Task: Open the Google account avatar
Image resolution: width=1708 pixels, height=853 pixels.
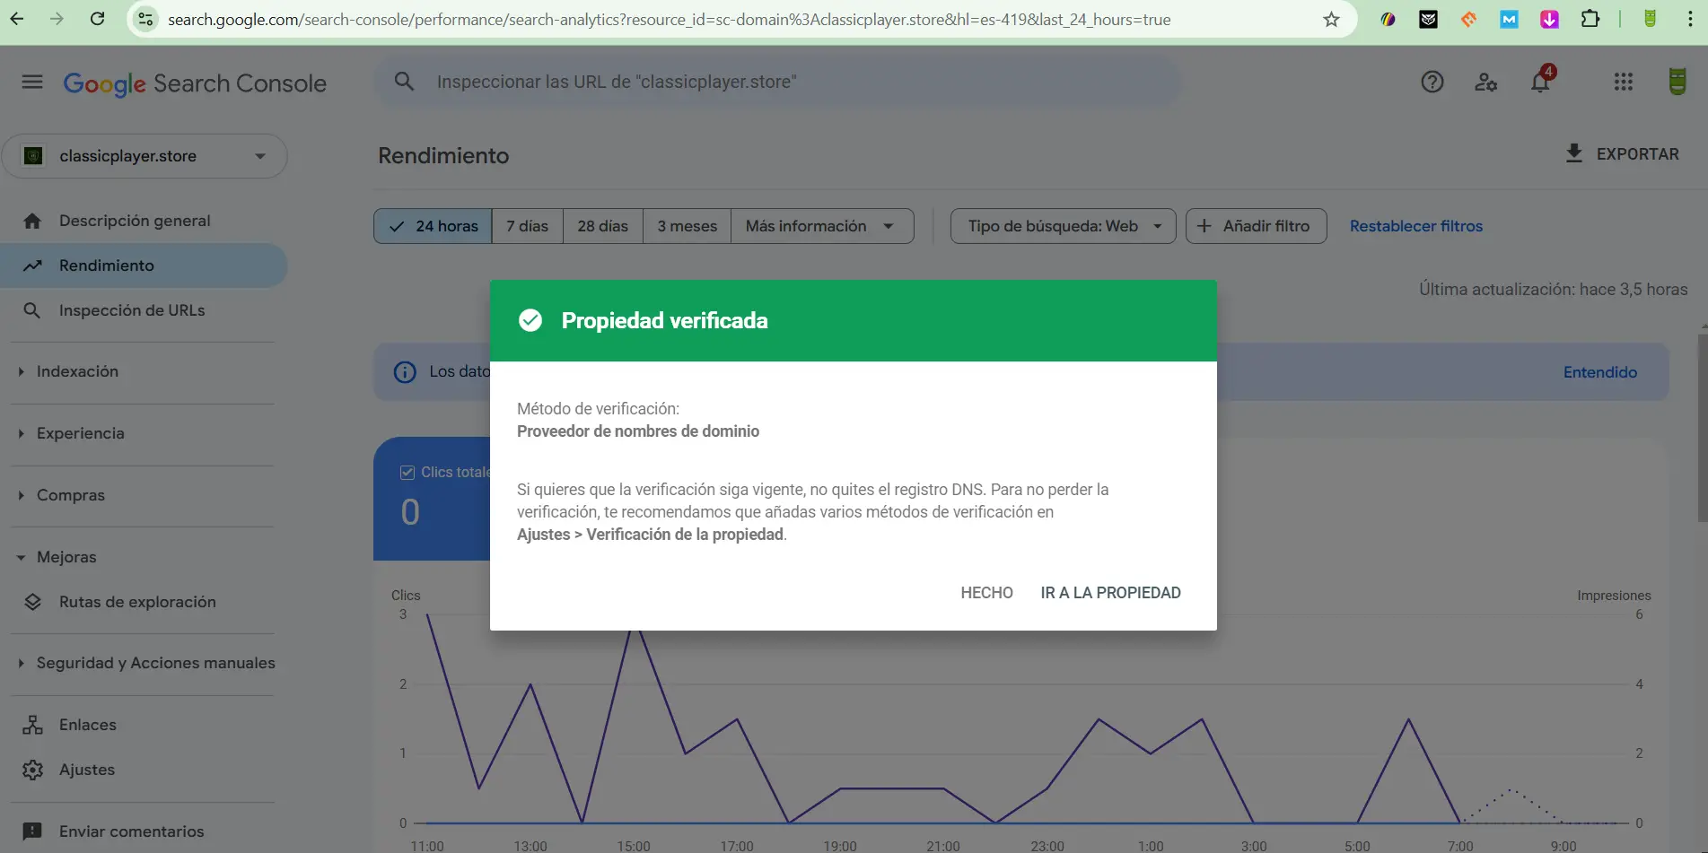Action: (x=1677, y=82)
